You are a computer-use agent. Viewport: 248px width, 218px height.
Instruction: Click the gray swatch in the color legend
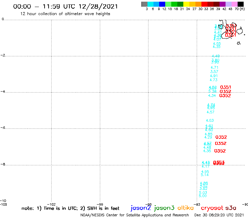[x=144, y=4]
